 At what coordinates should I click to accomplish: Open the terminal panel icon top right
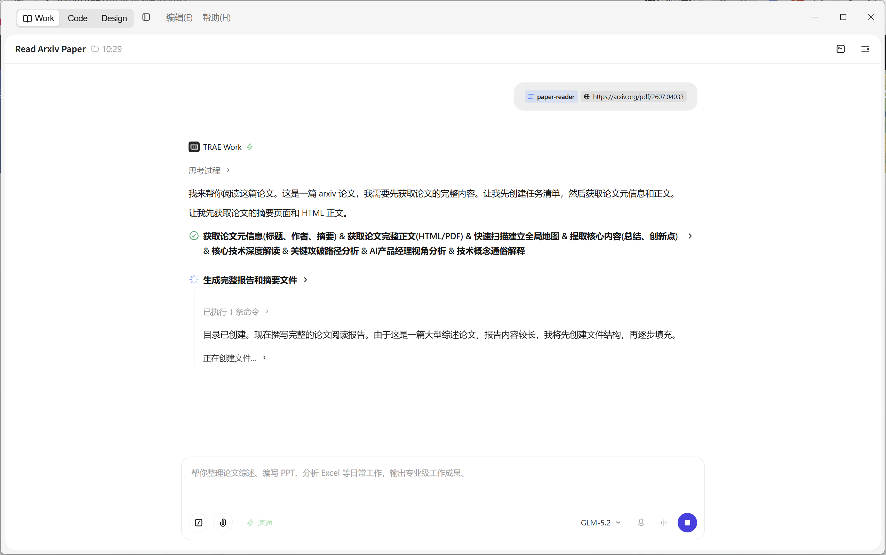[x=840, y=49]
